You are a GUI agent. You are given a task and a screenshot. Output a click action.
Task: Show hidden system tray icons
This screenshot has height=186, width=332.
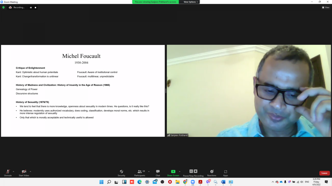(273, 182)
